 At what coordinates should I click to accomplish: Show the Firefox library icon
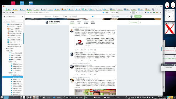pyautogui.click(x=130, y=13)
